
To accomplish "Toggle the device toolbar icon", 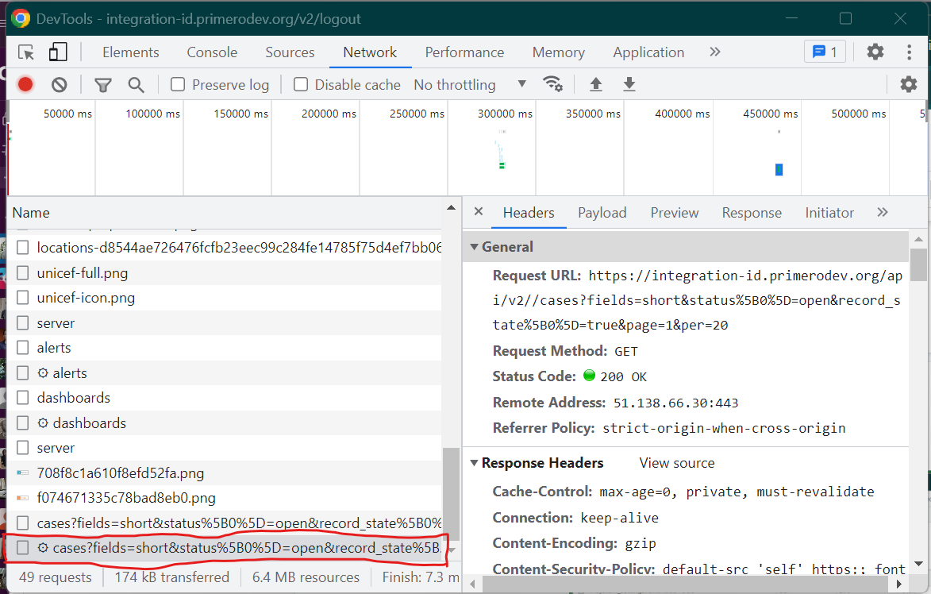I will 58,52.
